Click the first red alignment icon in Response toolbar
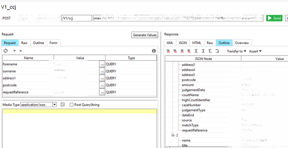Image resolution: width=288 pixels, height=148 pixels. click(168, 51)
